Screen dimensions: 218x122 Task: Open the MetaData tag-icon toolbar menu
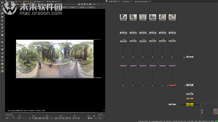(2, 49)
